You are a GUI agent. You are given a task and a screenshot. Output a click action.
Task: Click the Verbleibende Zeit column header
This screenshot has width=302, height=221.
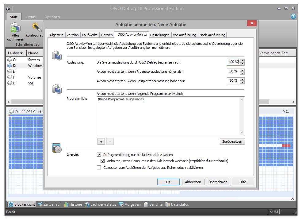277,53
